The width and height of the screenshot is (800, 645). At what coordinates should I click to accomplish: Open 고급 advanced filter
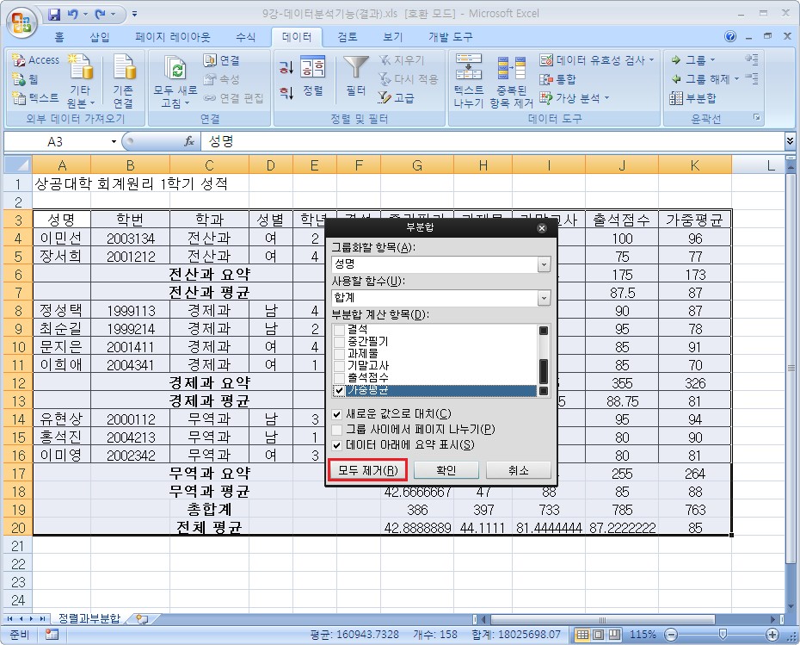[397, 97]
